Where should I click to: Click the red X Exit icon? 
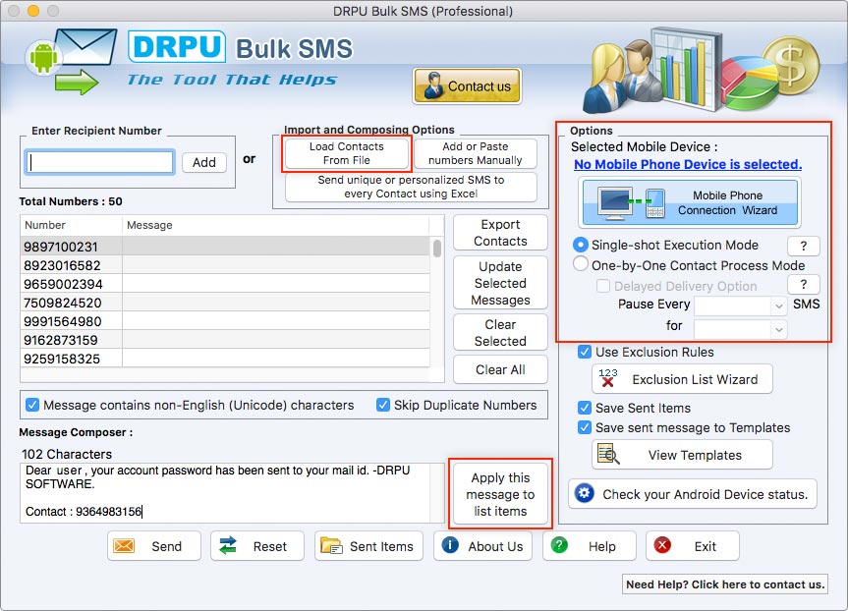pos(662,545)
